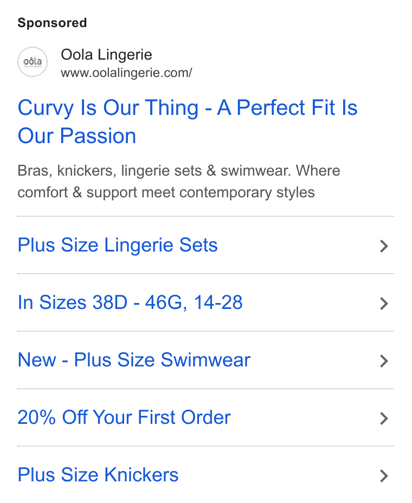Open the Plus Size Lingerie Sets sitelink
Viewport: 412px width, 503px height.
pyautogui.click(x=118, y=246)
